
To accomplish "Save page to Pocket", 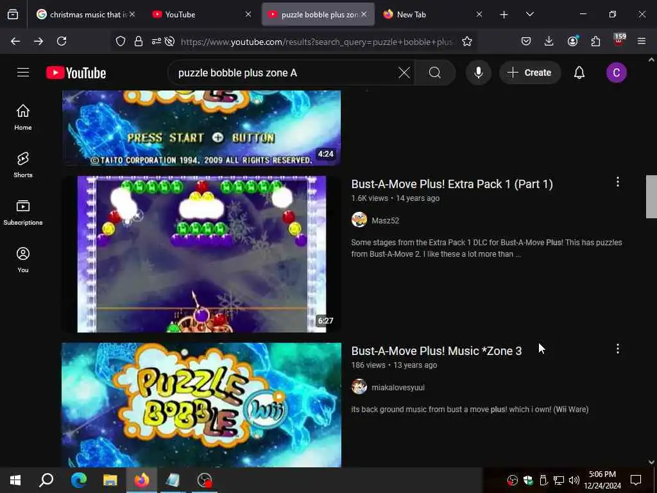I will coord(526,41).
